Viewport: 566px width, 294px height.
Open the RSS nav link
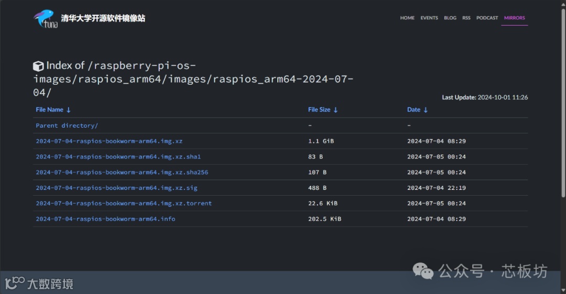(466, 18)
